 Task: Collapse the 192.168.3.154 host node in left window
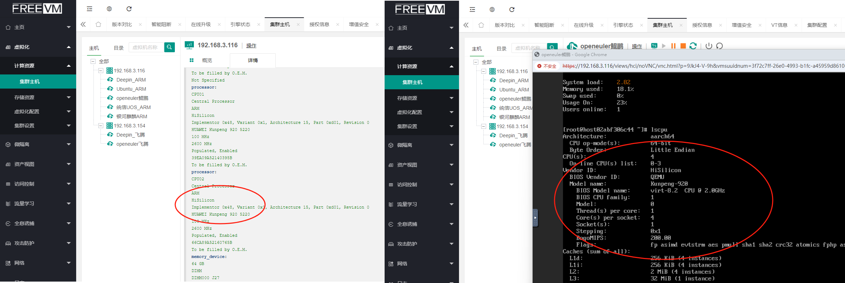click(x=101, y=126)
